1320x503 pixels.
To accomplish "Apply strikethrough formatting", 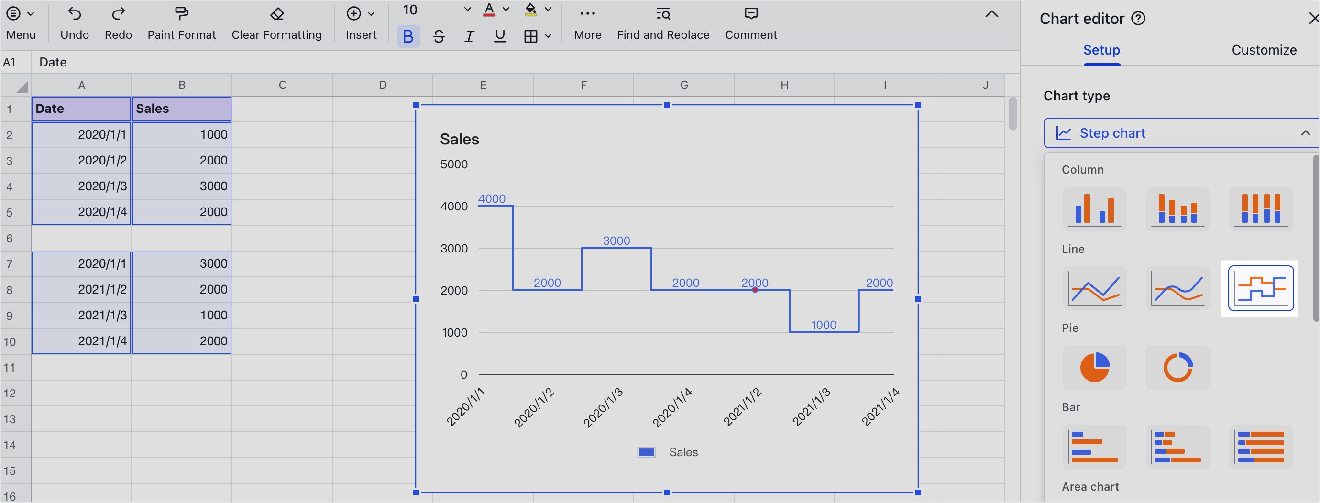I will [439, 36].
